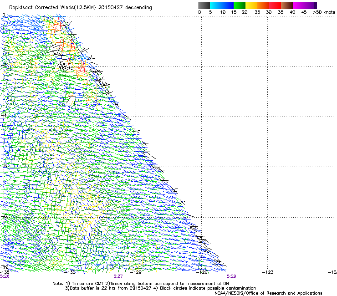Click the latitude label '0' at top left
Image resolution: width=337 pixels, height=296 pixels.
(x=4, y=15)
